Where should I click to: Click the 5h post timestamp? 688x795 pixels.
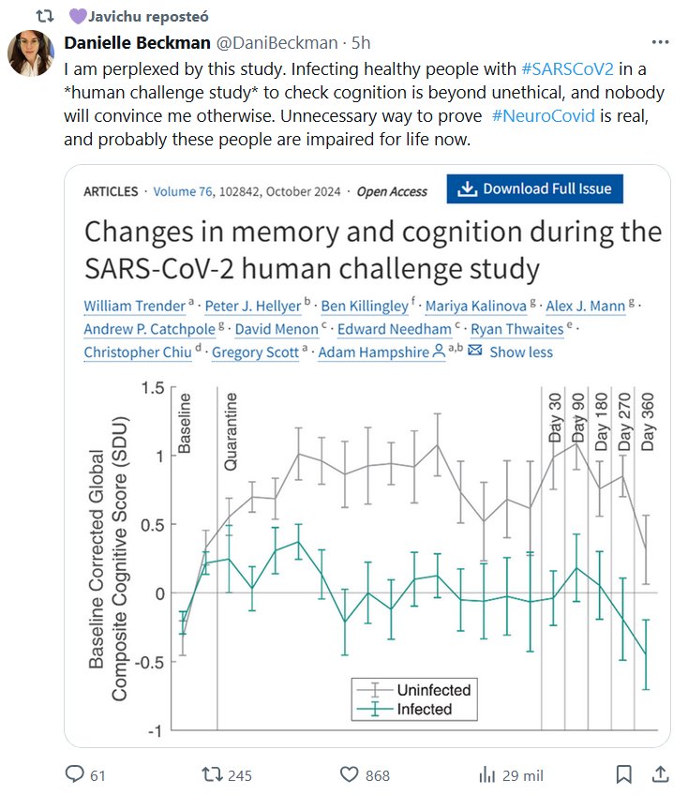click(360, 44)
